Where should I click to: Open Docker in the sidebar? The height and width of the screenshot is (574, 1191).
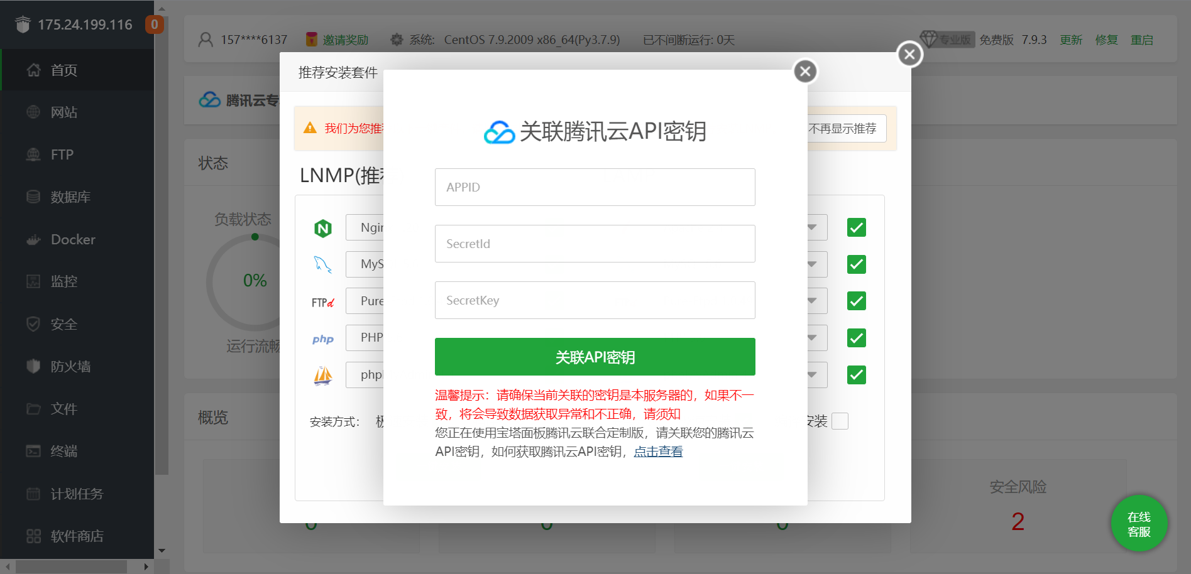[x=77, y=239]
